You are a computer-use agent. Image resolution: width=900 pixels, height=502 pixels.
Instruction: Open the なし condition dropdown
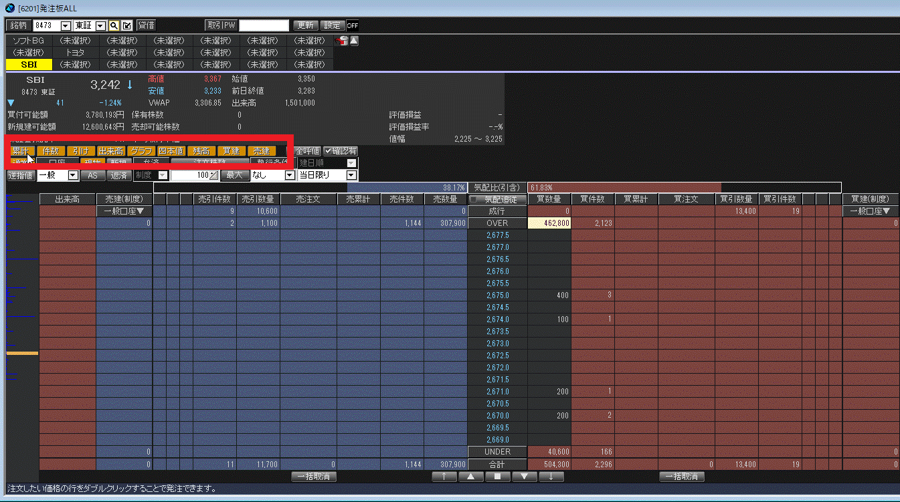coord(290,175)
